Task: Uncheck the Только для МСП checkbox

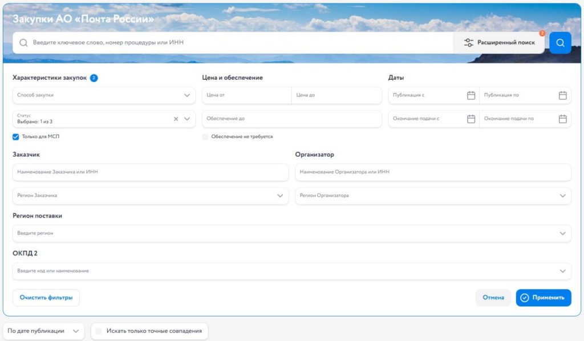Action: [15, 137]
